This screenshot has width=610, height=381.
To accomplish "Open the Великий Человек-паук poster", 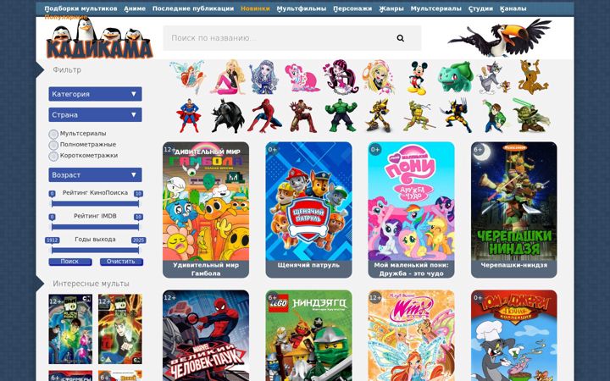I will click(x=206, y=335).
